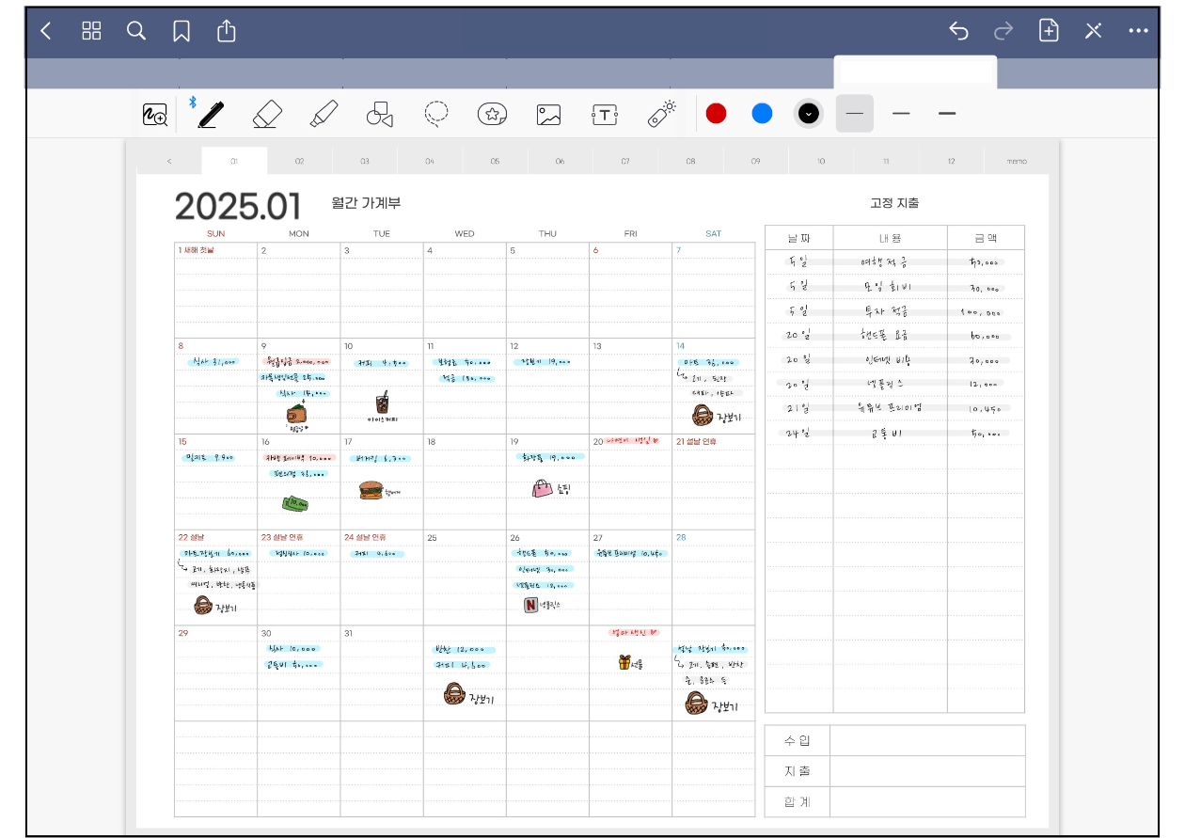This screenshot has width=1185, height=838.
Task: Open the 11 month tab
Action: click(886, 161)
